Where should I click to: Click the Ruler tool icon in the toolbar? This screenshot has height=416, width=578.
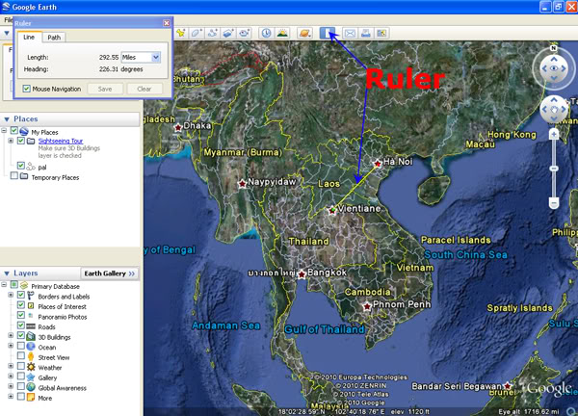click(328, 33)
